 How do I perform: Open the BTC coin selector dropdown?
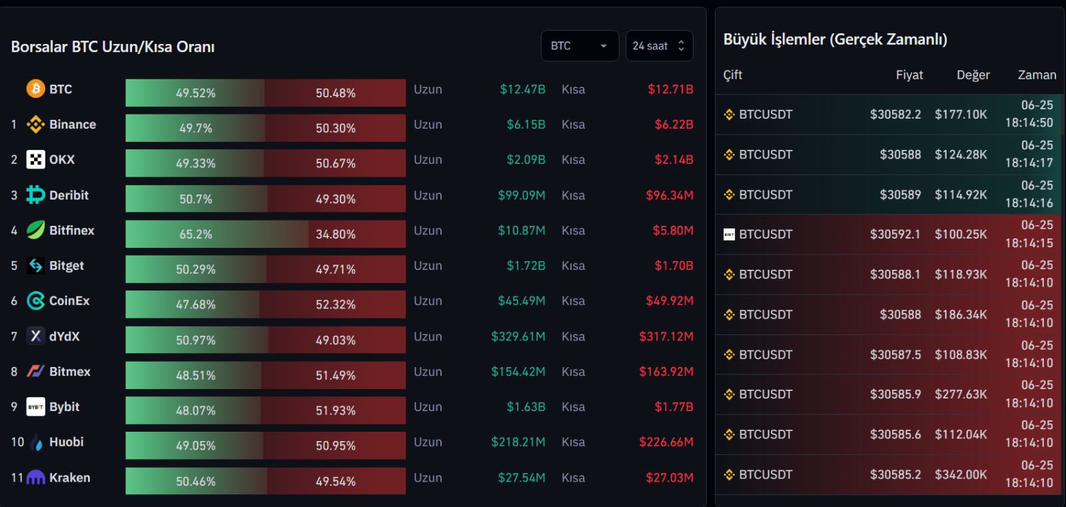[x=580, y=45]
